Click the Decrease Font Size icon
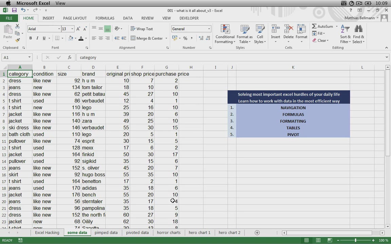 pos(85,29)
